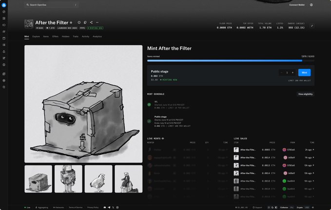This screenshot has width=331, height=210.
Task: Click the mint quantity field showing 1
Action: click(x=287, y=72)
